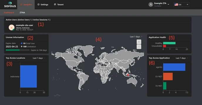Click the gray Limitation legend dot

pyautogui.click(x=22, y=46)
